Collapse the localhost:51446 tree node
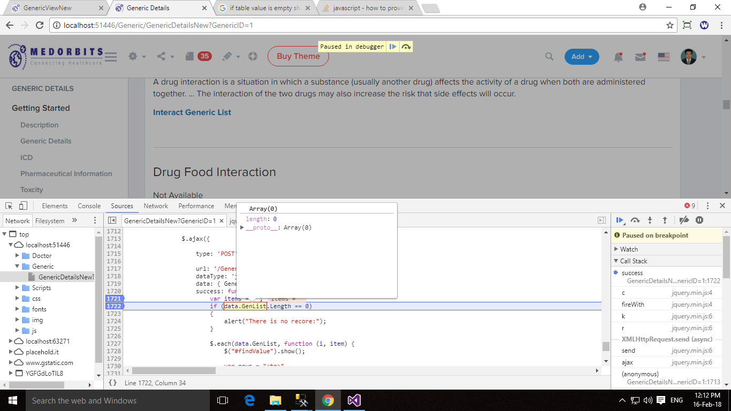731x411 pixels. click(x=11, y=245)
